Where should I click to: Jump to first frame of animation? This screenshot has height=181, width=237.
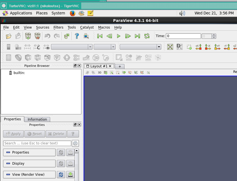click(100, 36)
